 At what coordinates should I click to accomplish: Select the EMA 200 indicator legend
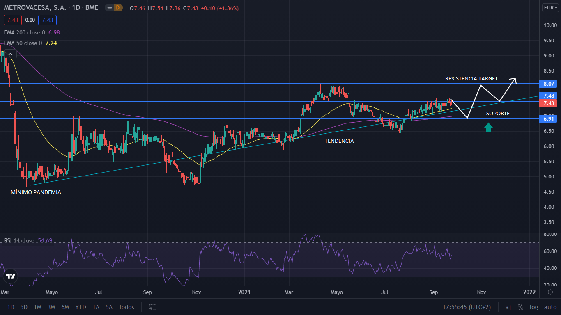[x=25, y=32]
